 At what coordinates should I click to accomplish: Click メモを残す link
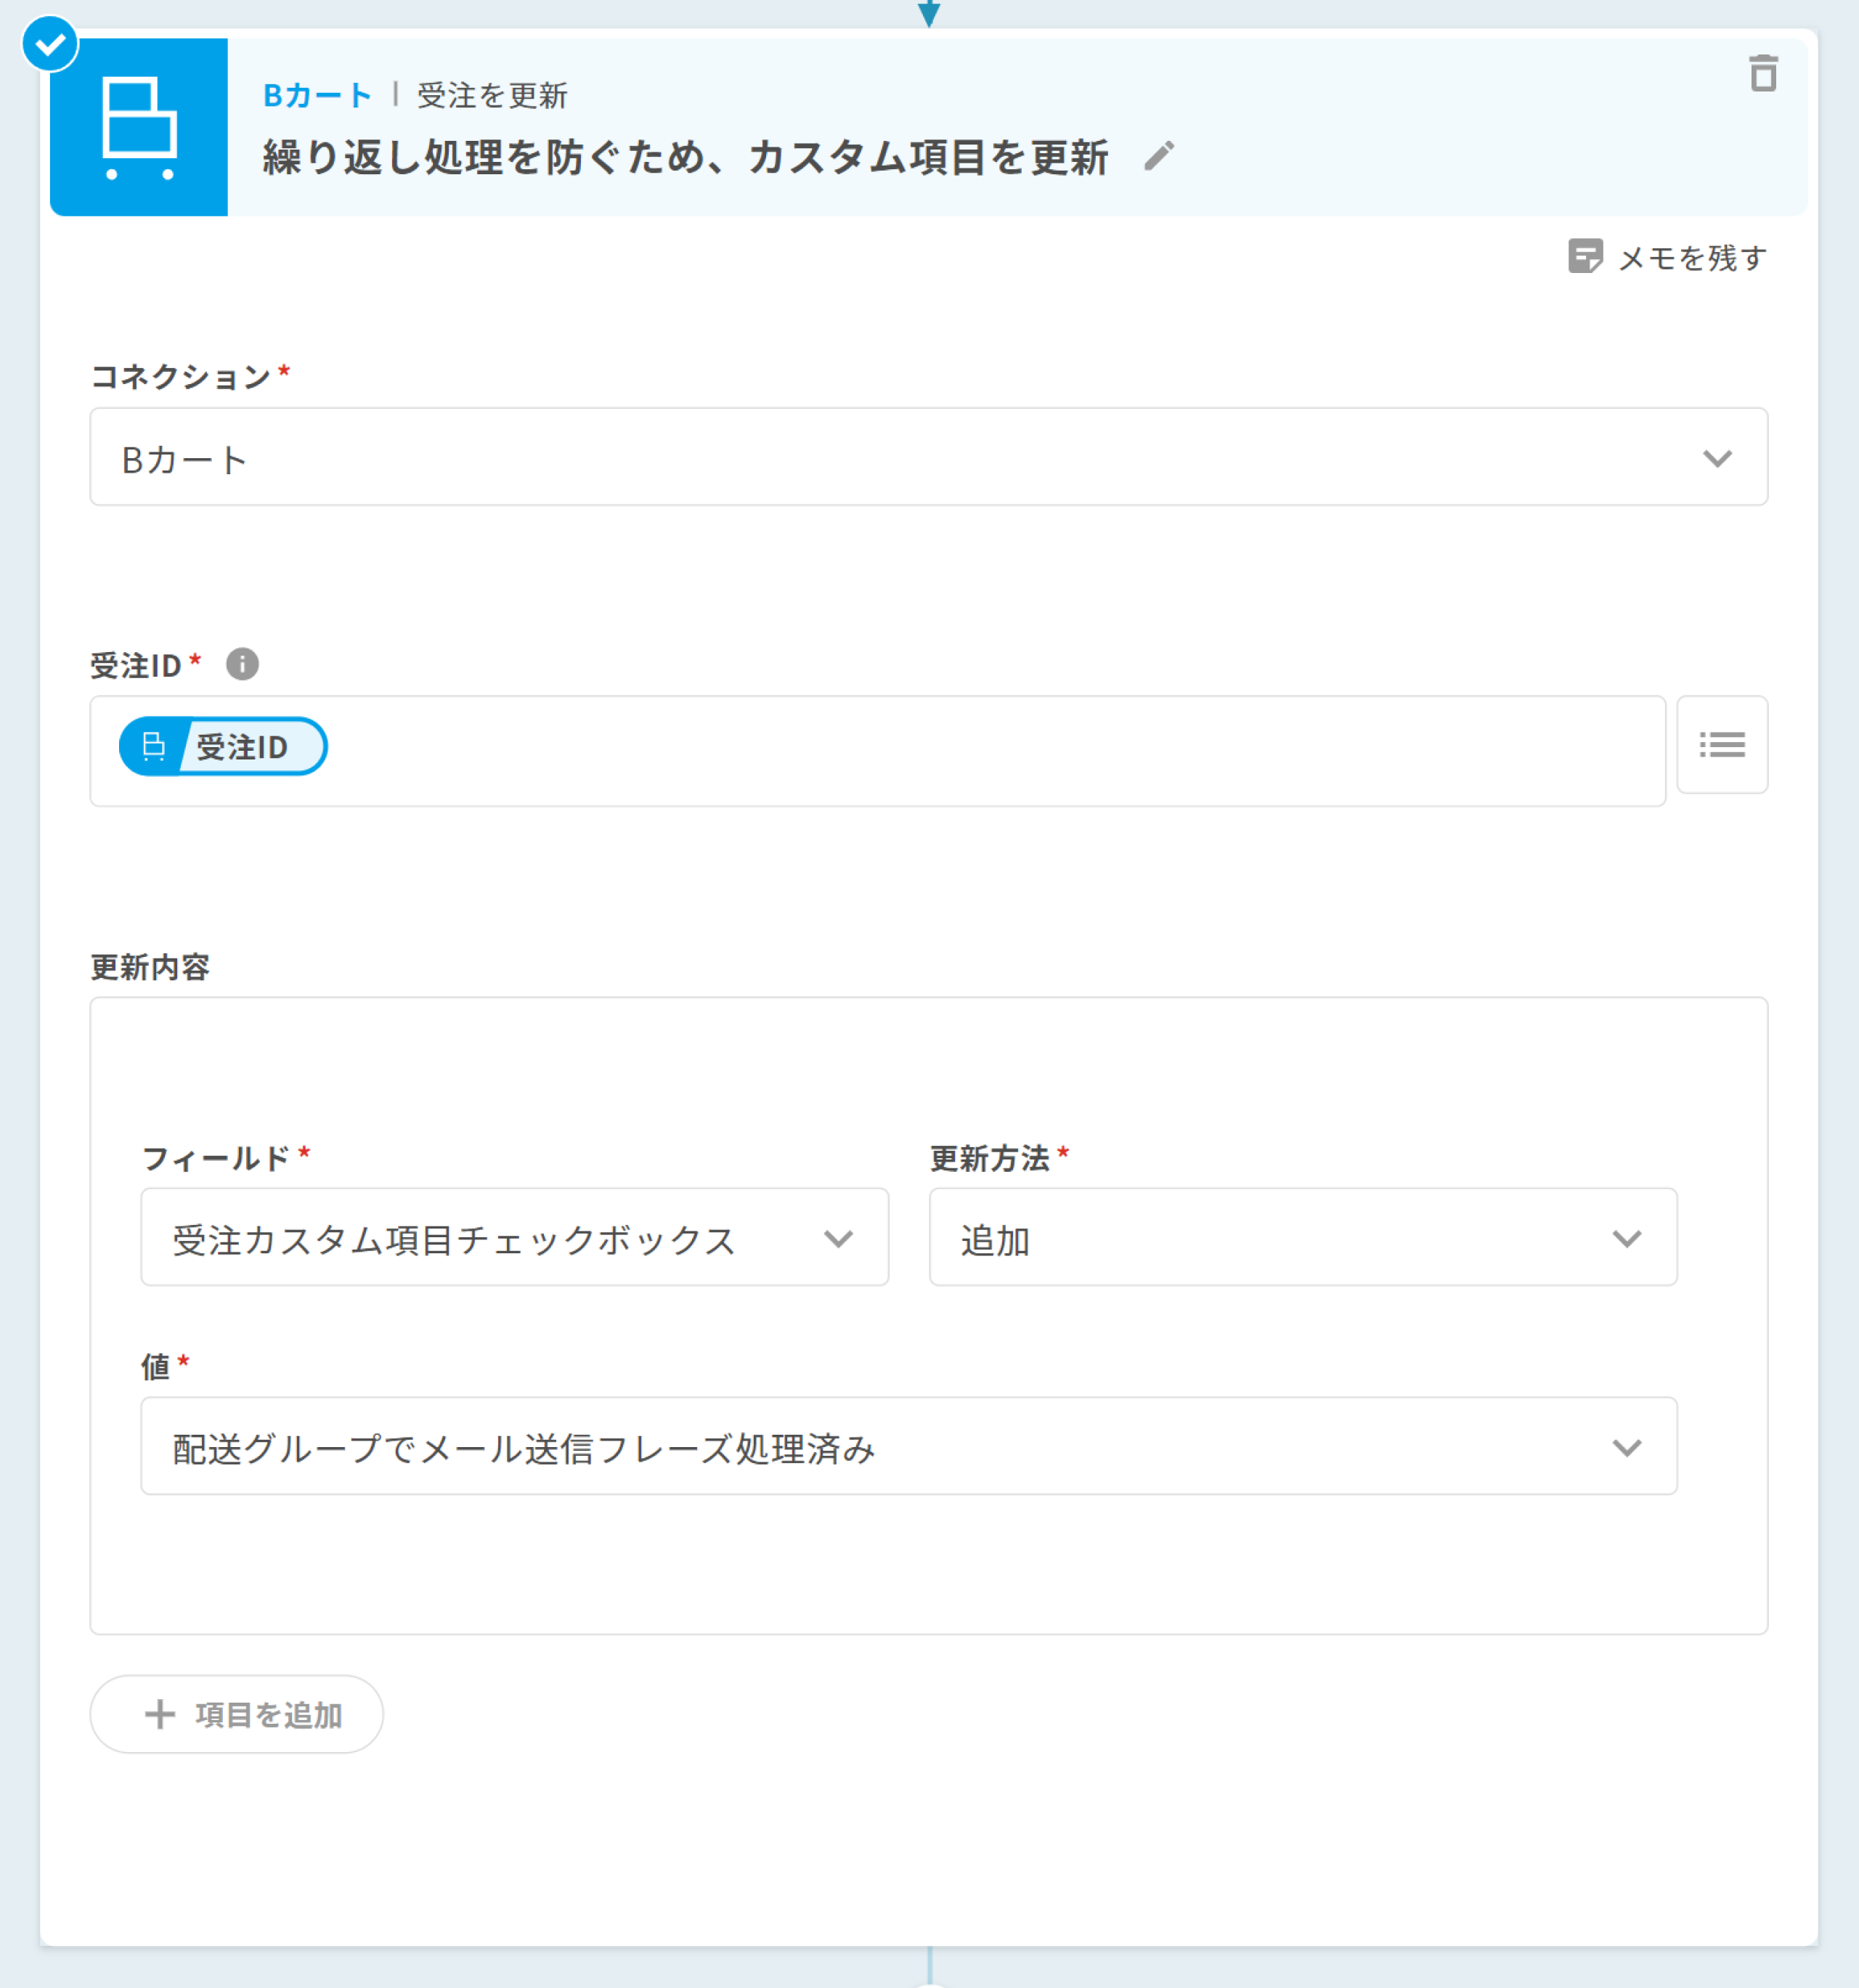1692,258
